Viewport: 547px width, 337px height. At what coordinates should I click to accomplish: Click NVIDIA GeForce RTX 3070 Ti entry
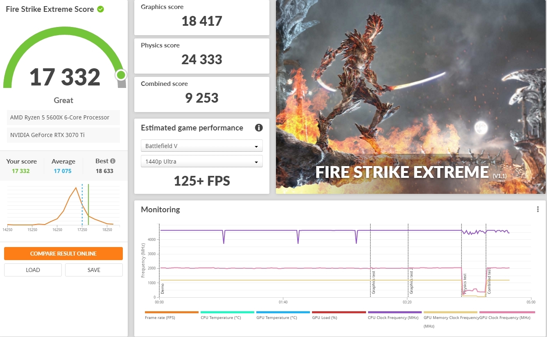click(x=63, y=135)
